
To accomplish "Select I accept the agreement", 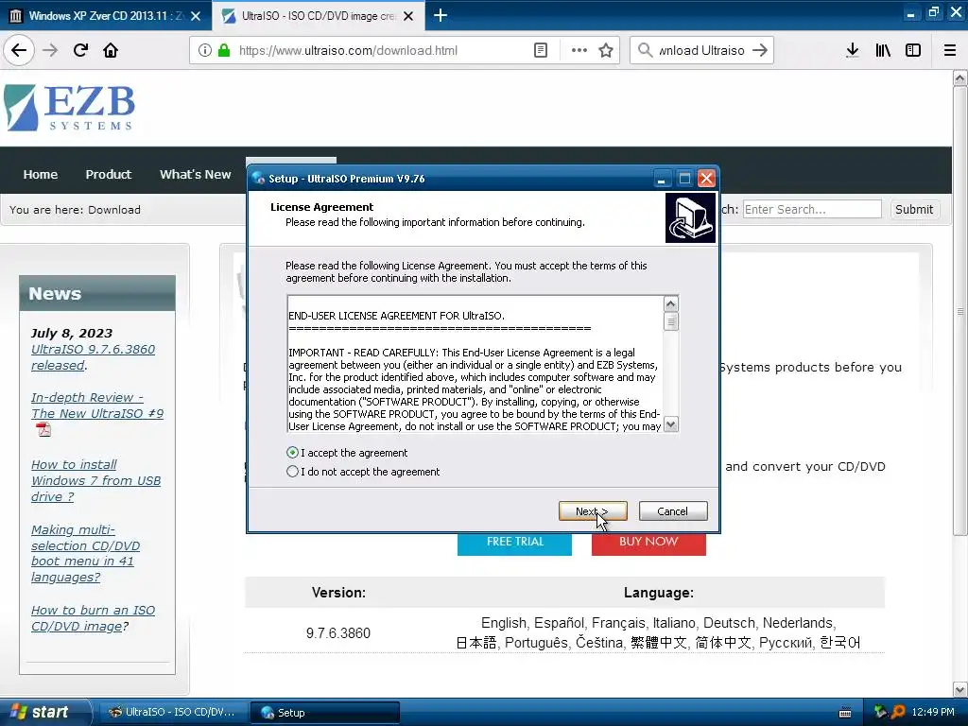I will 347,453.
